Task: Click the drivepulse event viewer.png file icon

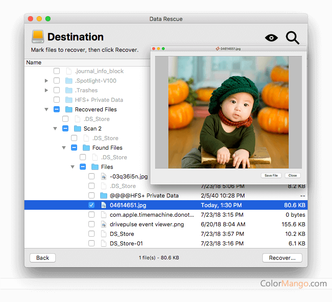Action: pyautogui.click(x=104, y=225)
